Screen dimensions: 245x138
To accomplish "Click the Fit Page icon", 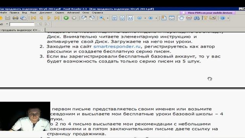I will 122,18.
